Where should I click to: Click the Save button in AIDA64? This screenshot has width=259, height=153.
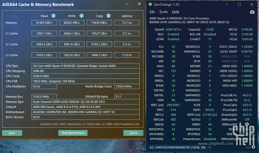pos(12,133)
